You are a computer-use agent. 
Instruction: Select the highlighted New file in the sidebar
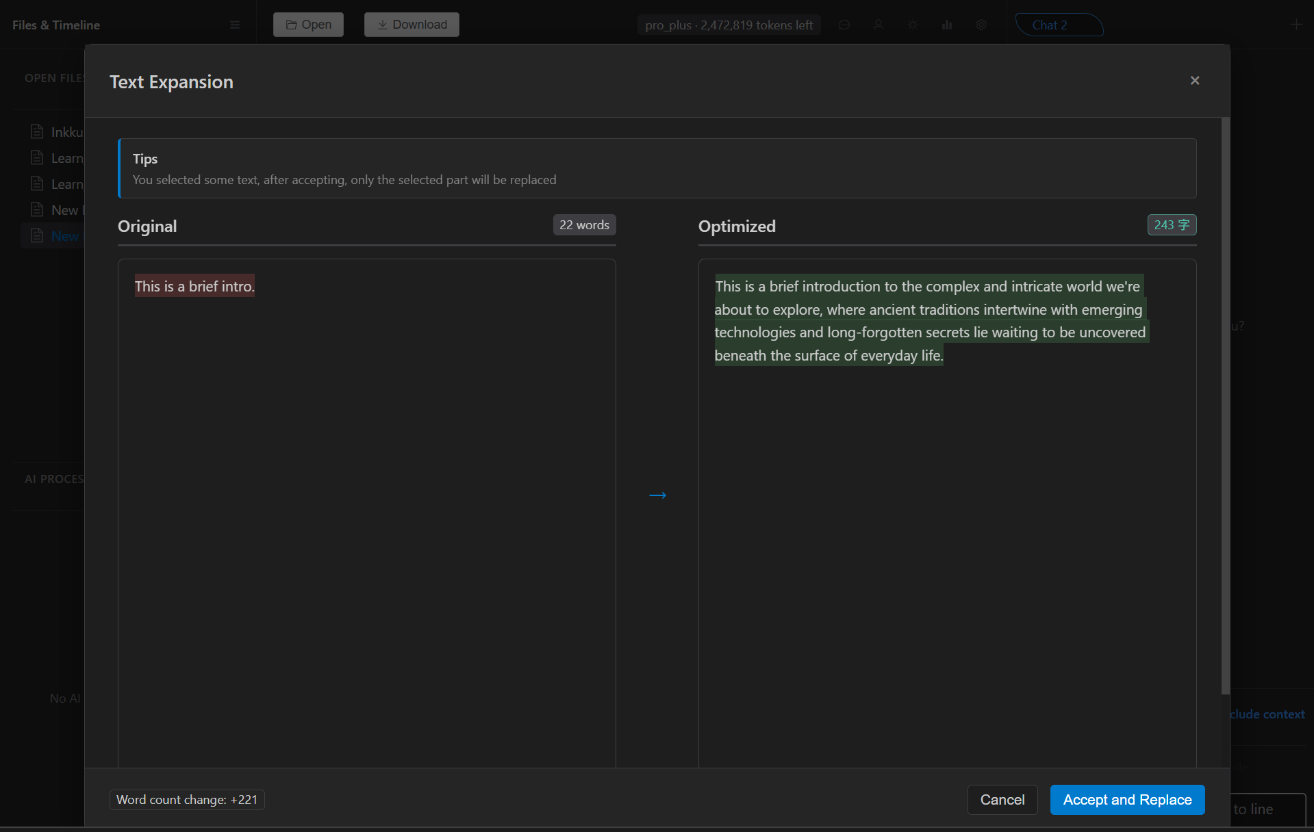click(65, 235)
